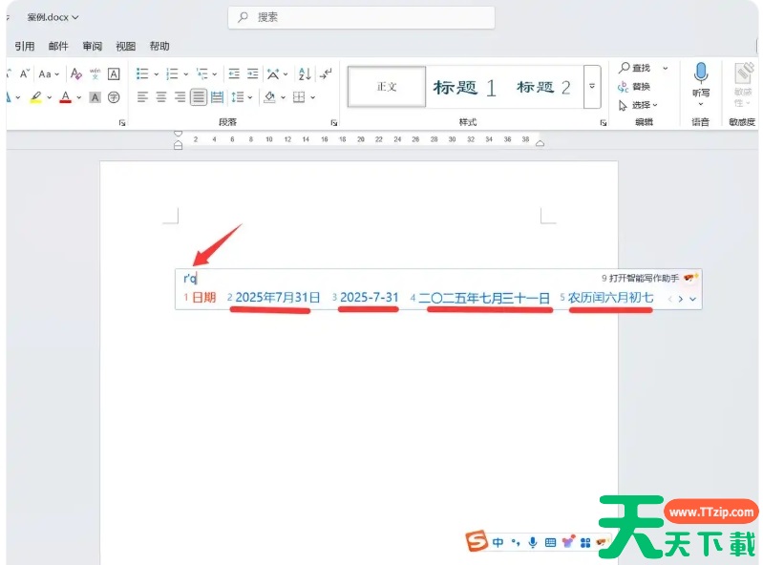
Task: Choose candidate 2025年7月31日
Action: [x=273, y=298]
